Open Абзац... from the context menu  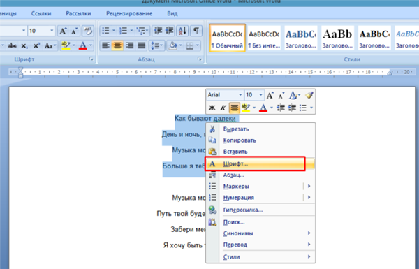pos(260,175)
